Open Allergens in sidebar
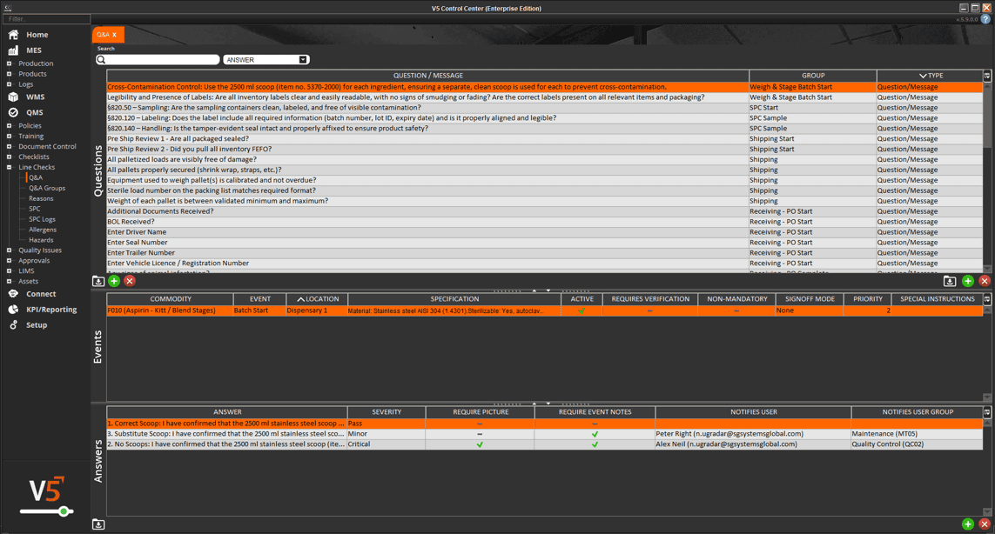The height and width of the screenshot is (534, 995). tap(43, 230)
